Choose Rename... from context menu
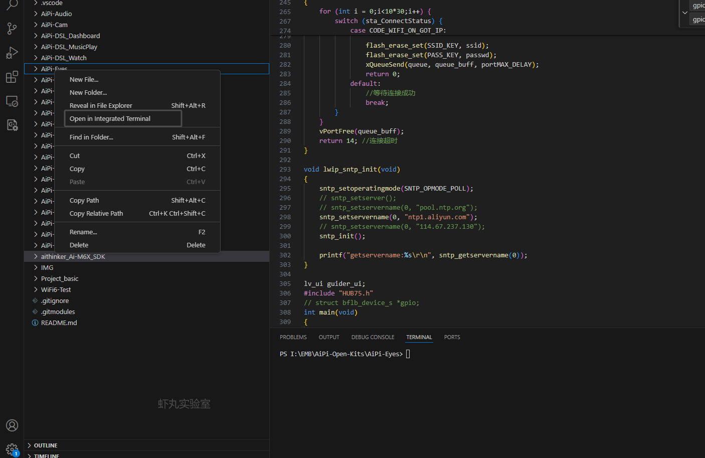 click(137, 232)
